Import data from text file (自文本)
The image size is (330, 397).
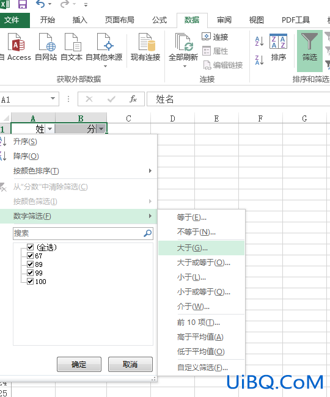tap(71, 48)
